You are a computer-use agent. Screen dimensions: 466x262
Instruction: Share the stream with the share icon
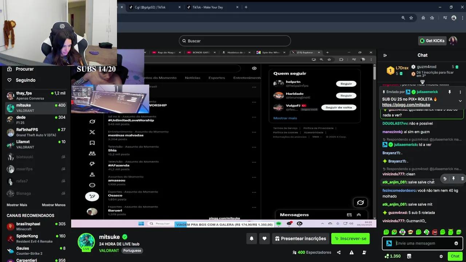point(339,253)
